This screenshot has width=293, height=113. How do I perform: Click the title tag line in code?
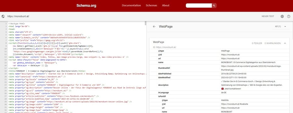click(x=47, y=71)
